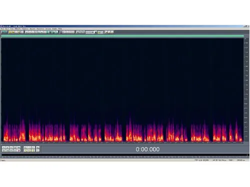
Task: Click the black level meter strip
Action: 124,155
